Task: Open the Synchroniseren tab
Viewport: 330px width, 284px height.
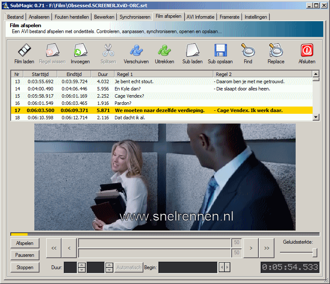Action: (x=135, y=17)
